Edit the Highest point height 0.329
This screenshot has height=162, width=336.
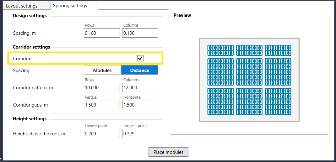140,133
